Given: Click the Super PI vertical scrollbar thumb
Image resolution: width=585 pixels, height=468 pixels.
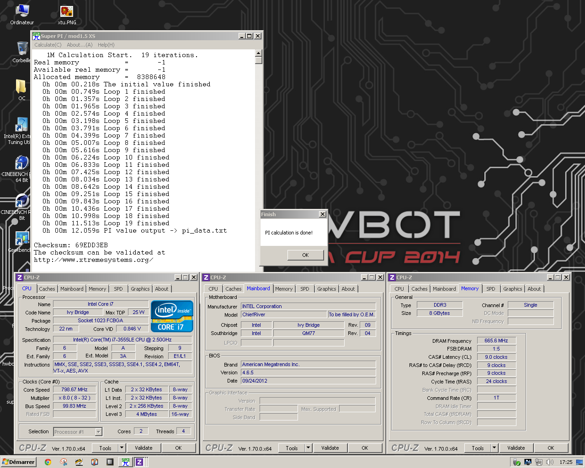Looking at the screenshot, I should pyautogui.click(x=259, y=60).
